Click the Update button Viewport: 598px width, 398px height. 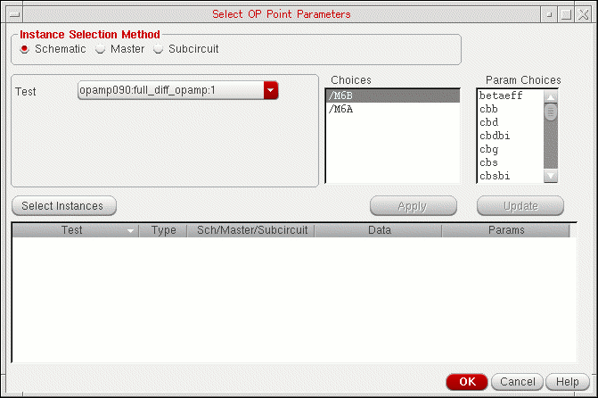520,206
